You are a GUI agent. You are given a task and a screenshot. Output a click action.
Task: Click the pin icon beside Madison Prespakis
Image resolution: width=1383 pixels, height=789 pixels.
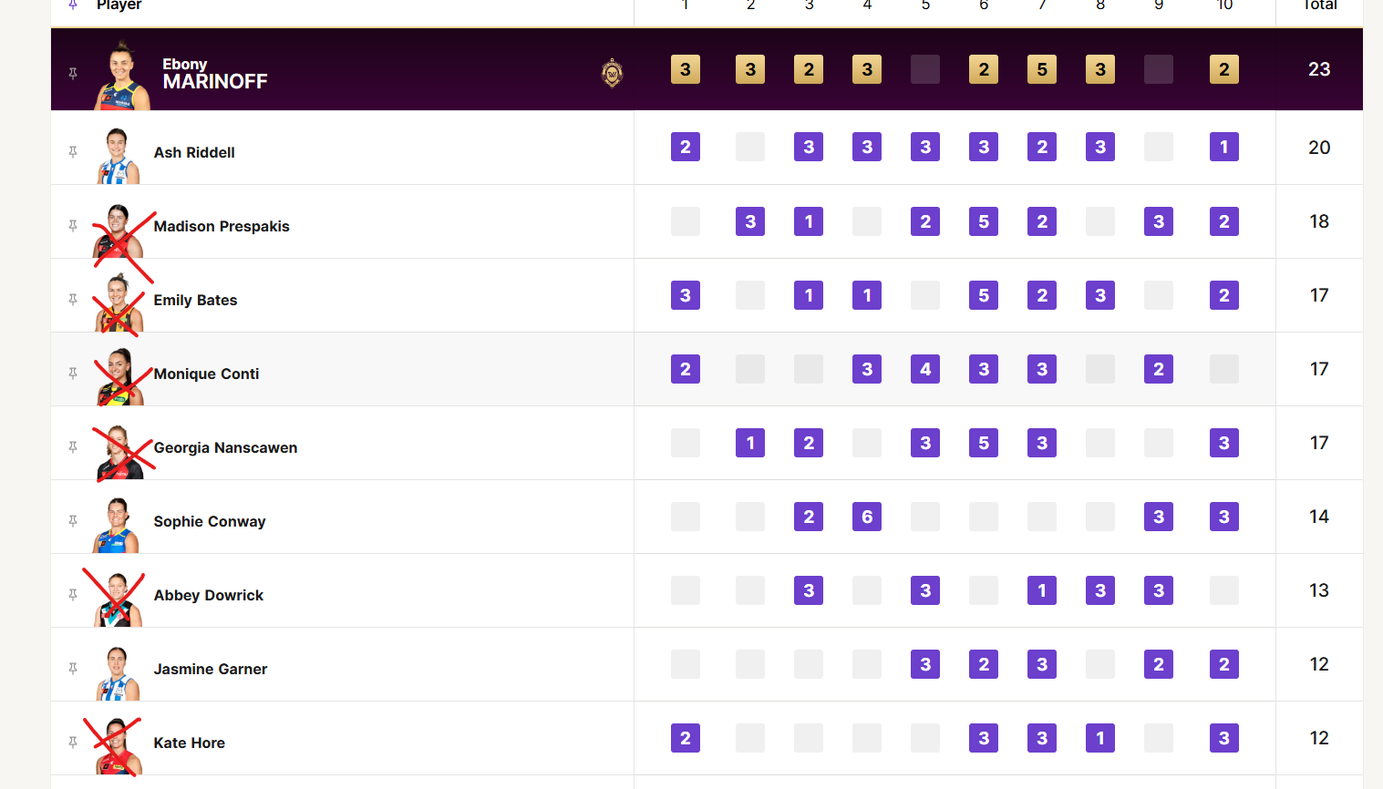pos(73,225)
